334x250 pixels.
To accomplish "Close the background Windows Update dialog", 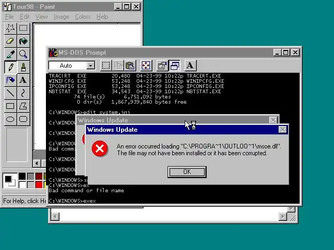I will click(273, 120).
